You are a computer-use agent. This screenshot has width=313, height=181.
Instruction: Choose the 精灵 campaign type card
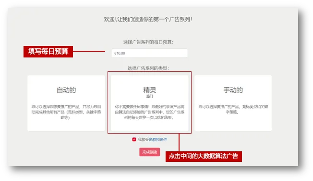coord(149,103)
